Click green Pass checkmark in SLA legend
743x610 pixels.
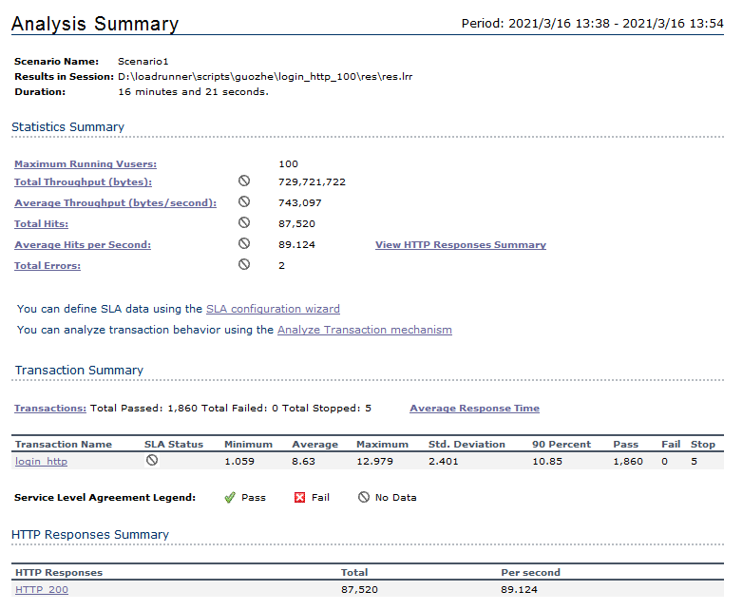(x=229, y=497)
